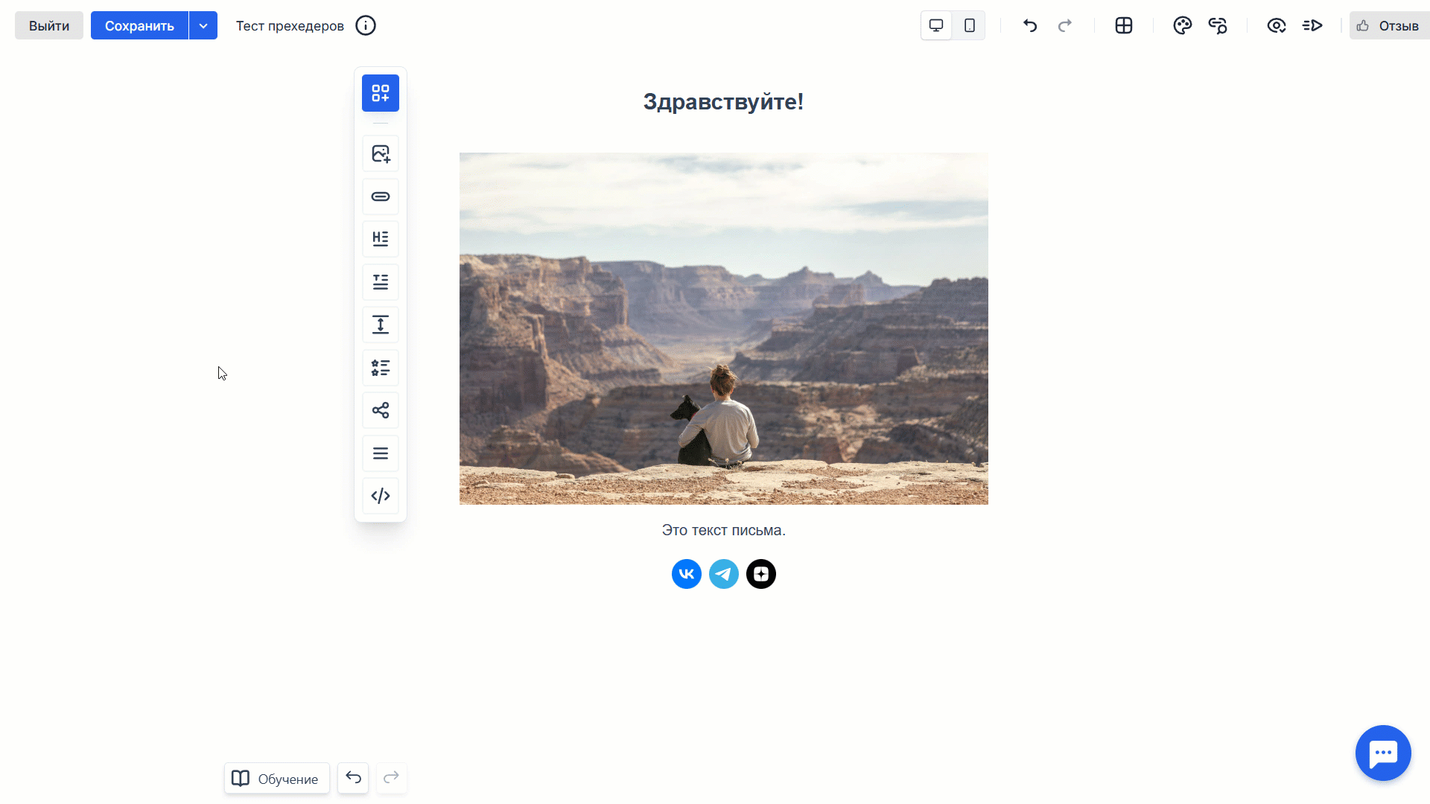Enable preview with the eye icon

coord(1277,25)
